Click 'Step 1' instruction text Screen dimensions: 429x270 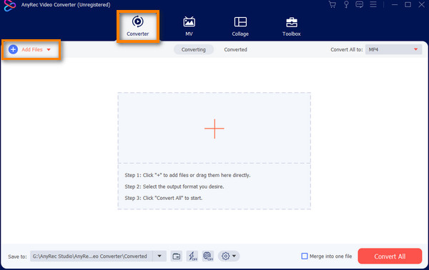[187, 175]
